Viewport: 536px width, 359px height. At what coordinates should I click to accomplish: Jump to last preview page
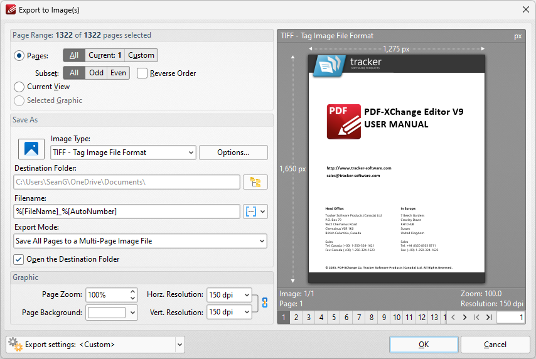coord(489,318)
